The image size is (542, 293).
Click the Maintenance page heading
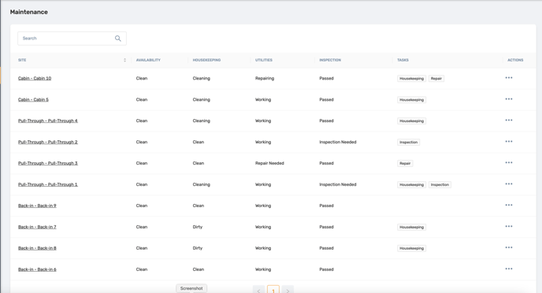29,12
